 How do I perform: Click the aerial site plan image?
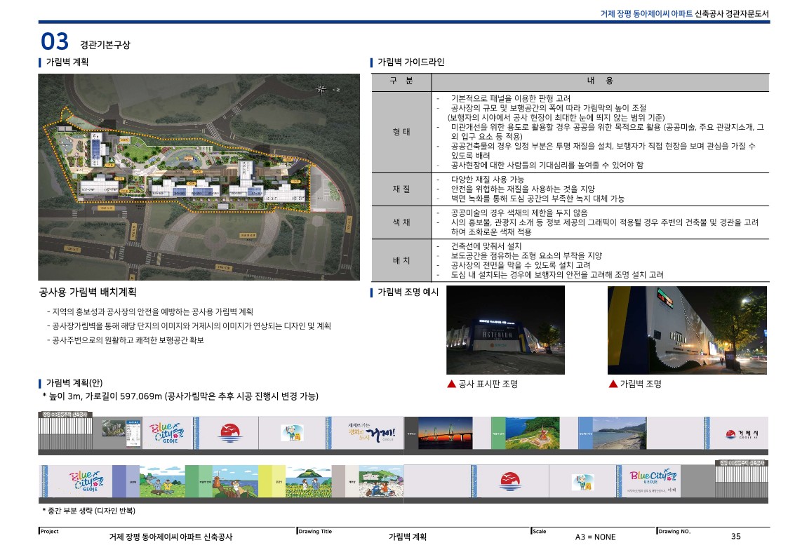pyautogui.click(x=199, y=177)
